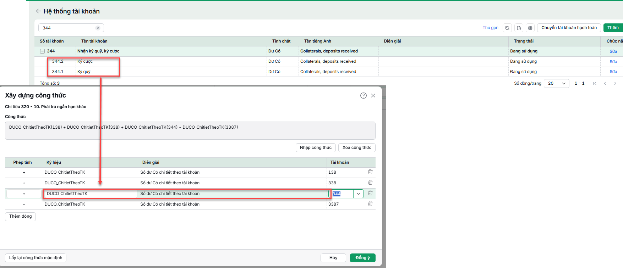Click the Xóa công thức button
623x268 pixels.
point(357,147)
